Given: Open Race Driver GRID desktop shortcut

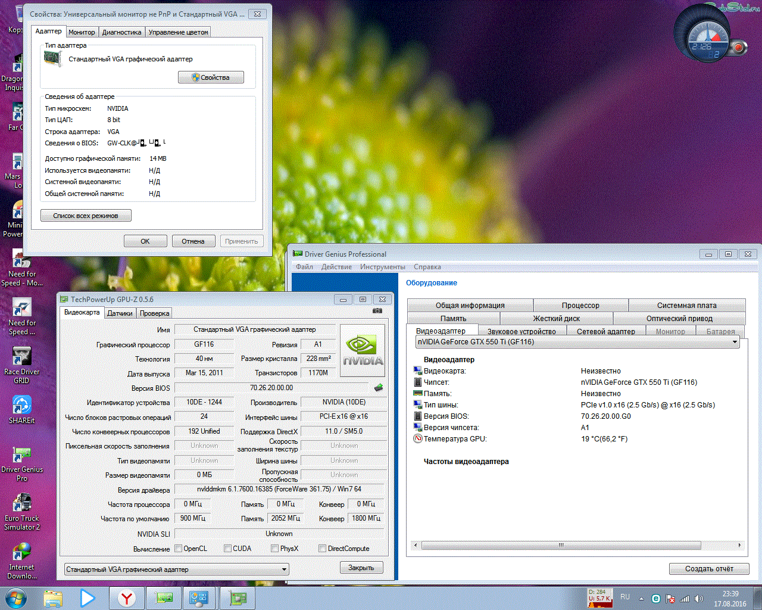Looking at the screenshot, I should click(21, 365).
